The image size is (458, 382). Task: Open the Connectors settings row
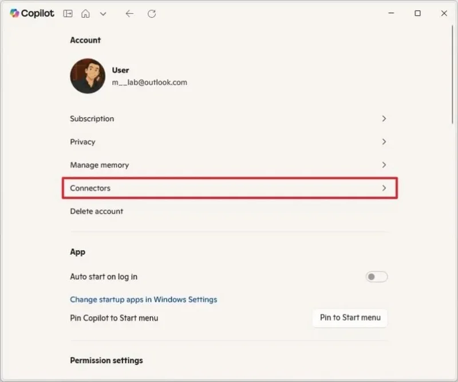pos(230,188)
